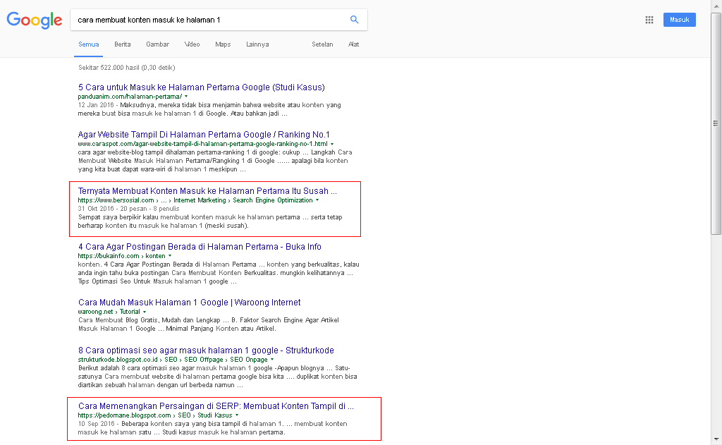Open '4 Cara Agar Postingan Berada di Halaman Pertama' result

tap(200, 246)
